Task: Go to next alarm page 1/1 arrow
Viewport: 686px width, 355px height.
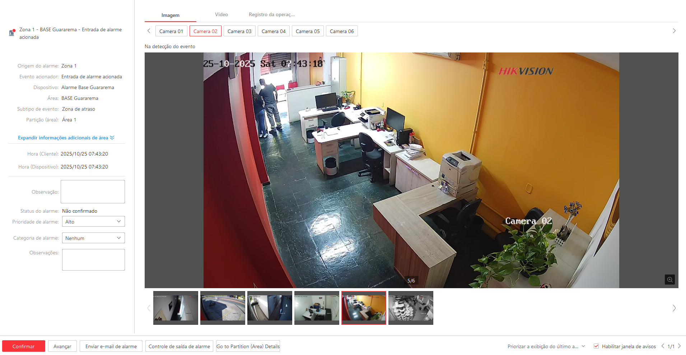Action: click(679, 346)
